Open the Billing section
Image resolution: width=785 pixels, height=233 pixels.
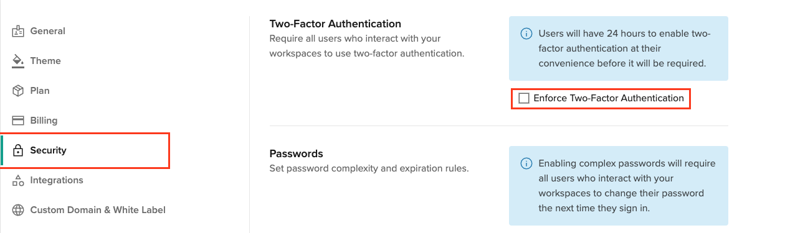pyautogui.click(x=85, y=121)
